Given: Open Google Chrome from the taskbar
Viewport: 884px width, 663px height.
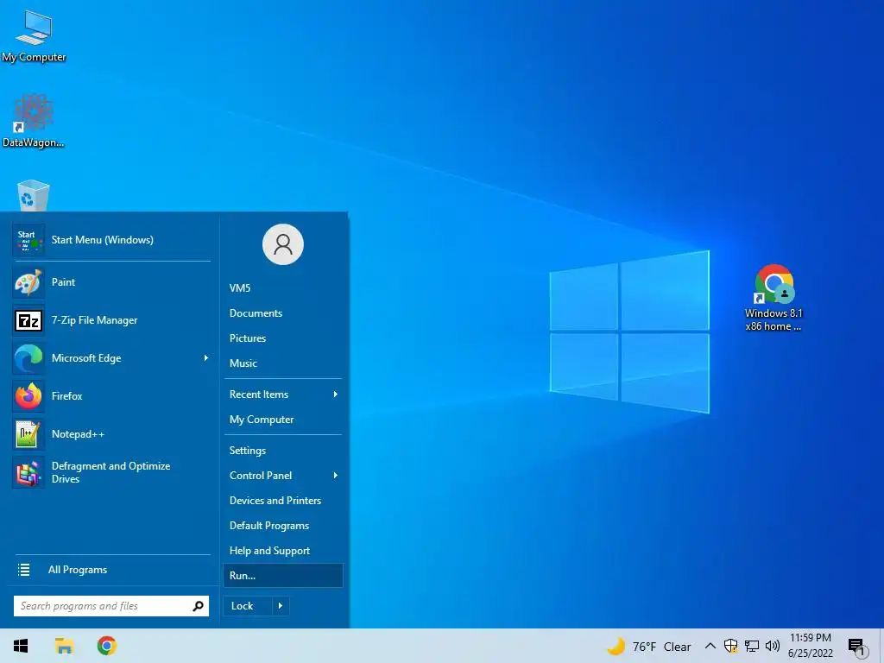Looking at the screenshot, I should pos(106,646).
